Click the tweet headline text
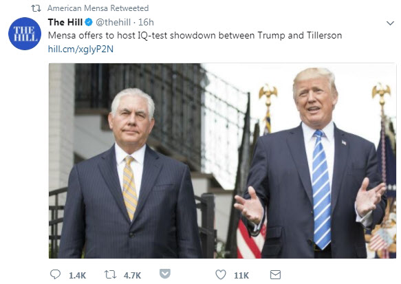The height and width of the screenshot is (284, 401). tap(195, 35)
